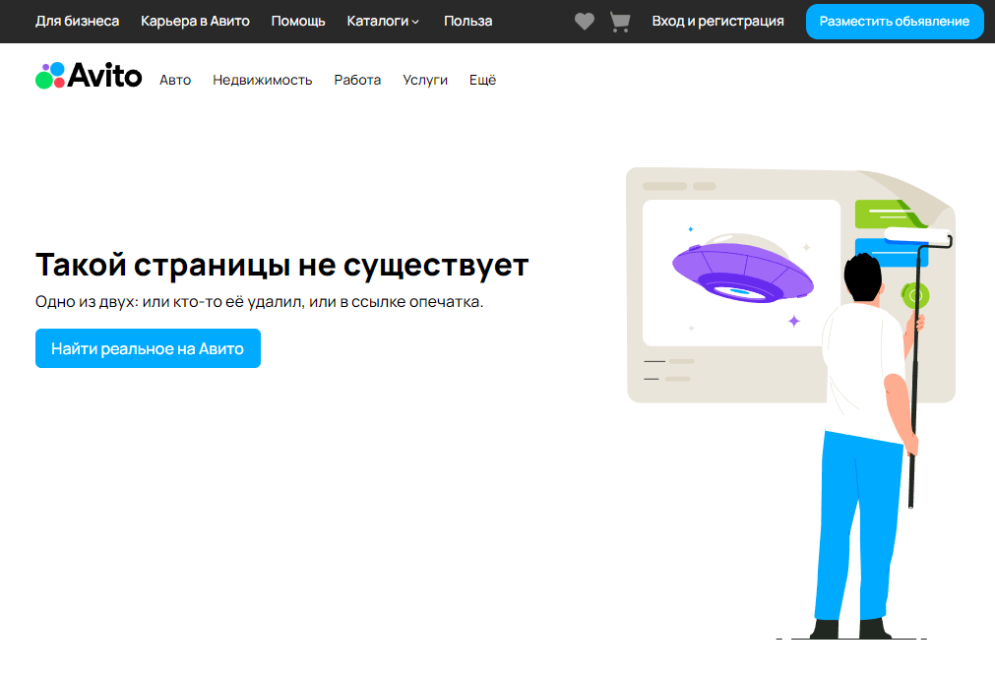Image resolution: width=995 pixels, height=673 pixels.
Task: Open Карьера в Авито link
Action: click(x=195, y=21)
